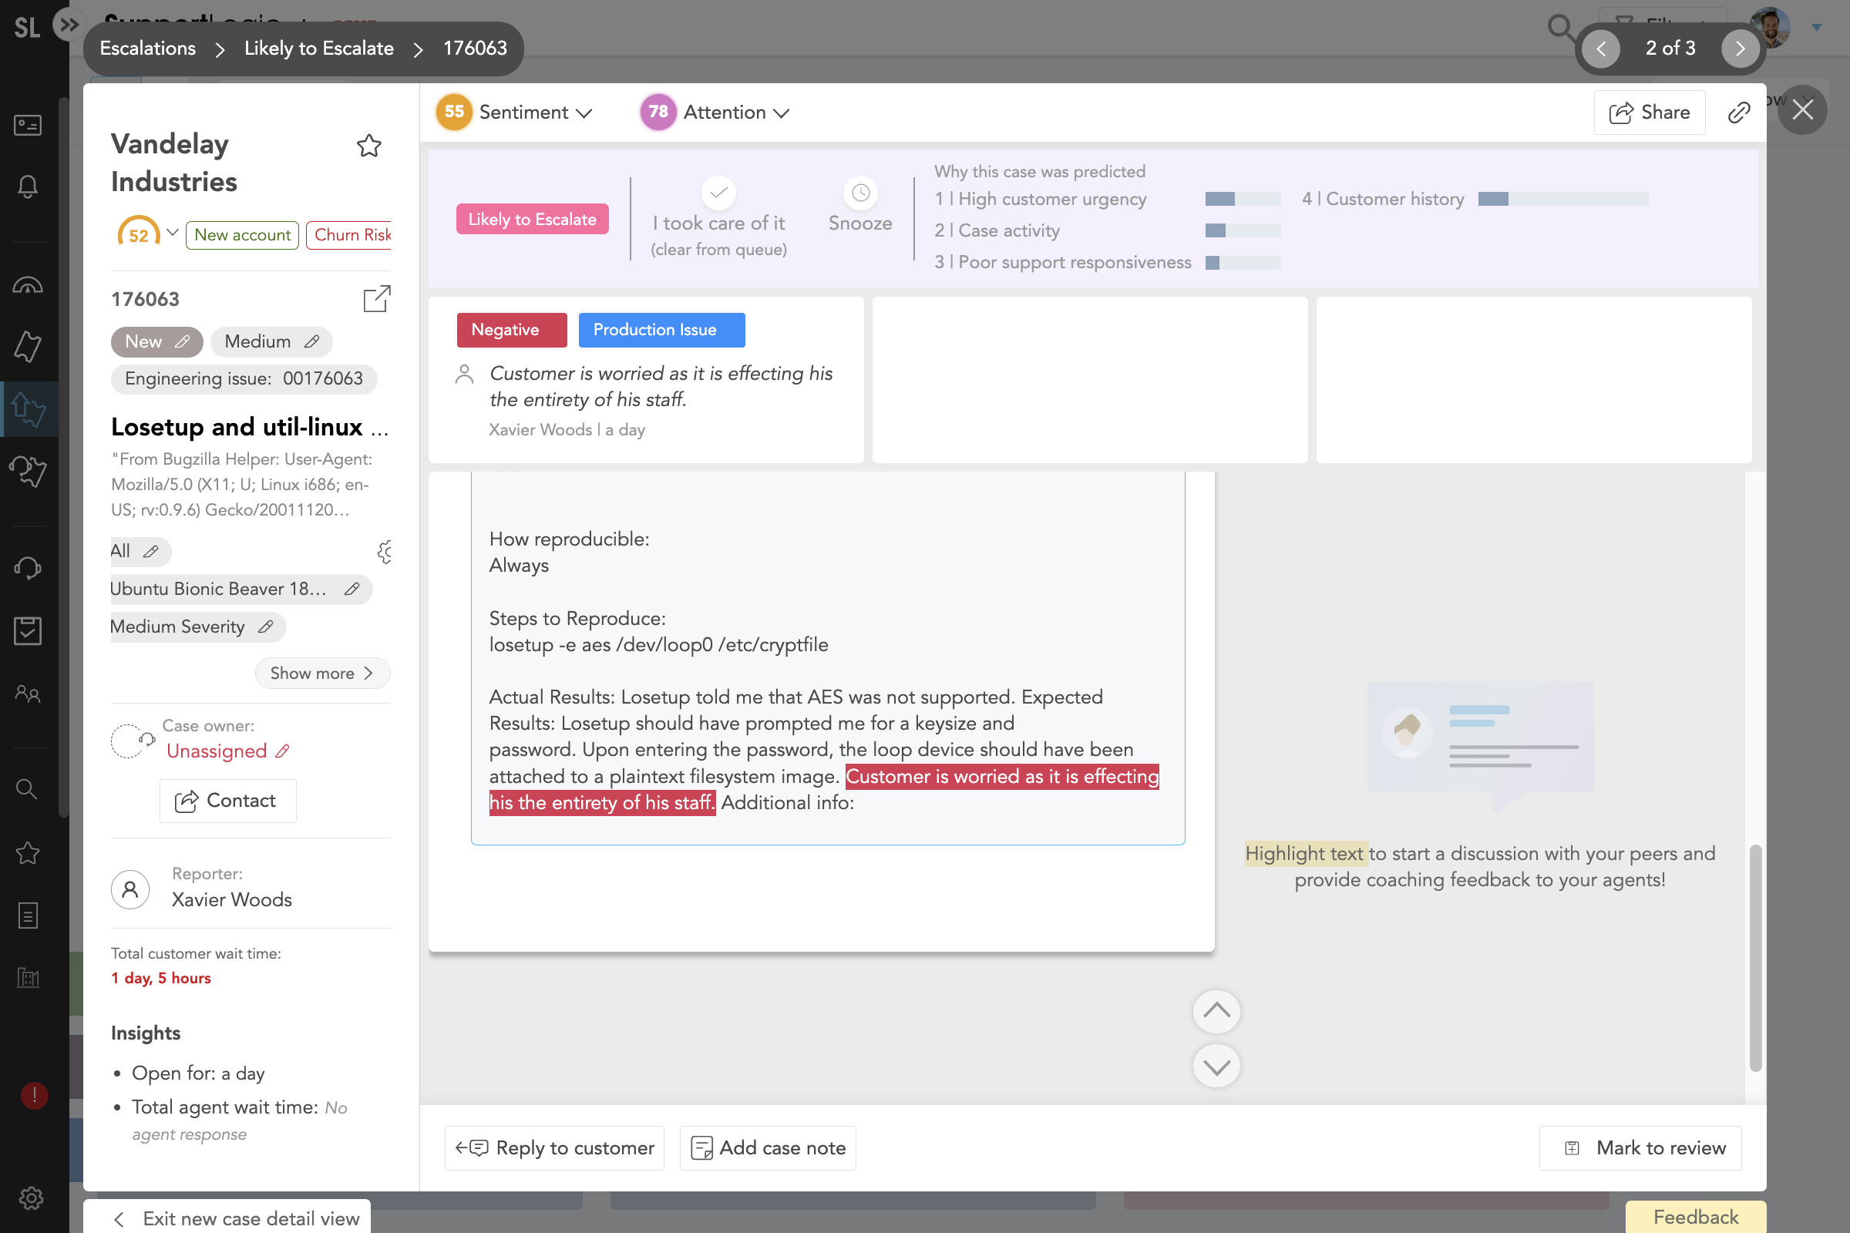Navigate to Likely to Escalate breadcrumb

tap(318, 49)
